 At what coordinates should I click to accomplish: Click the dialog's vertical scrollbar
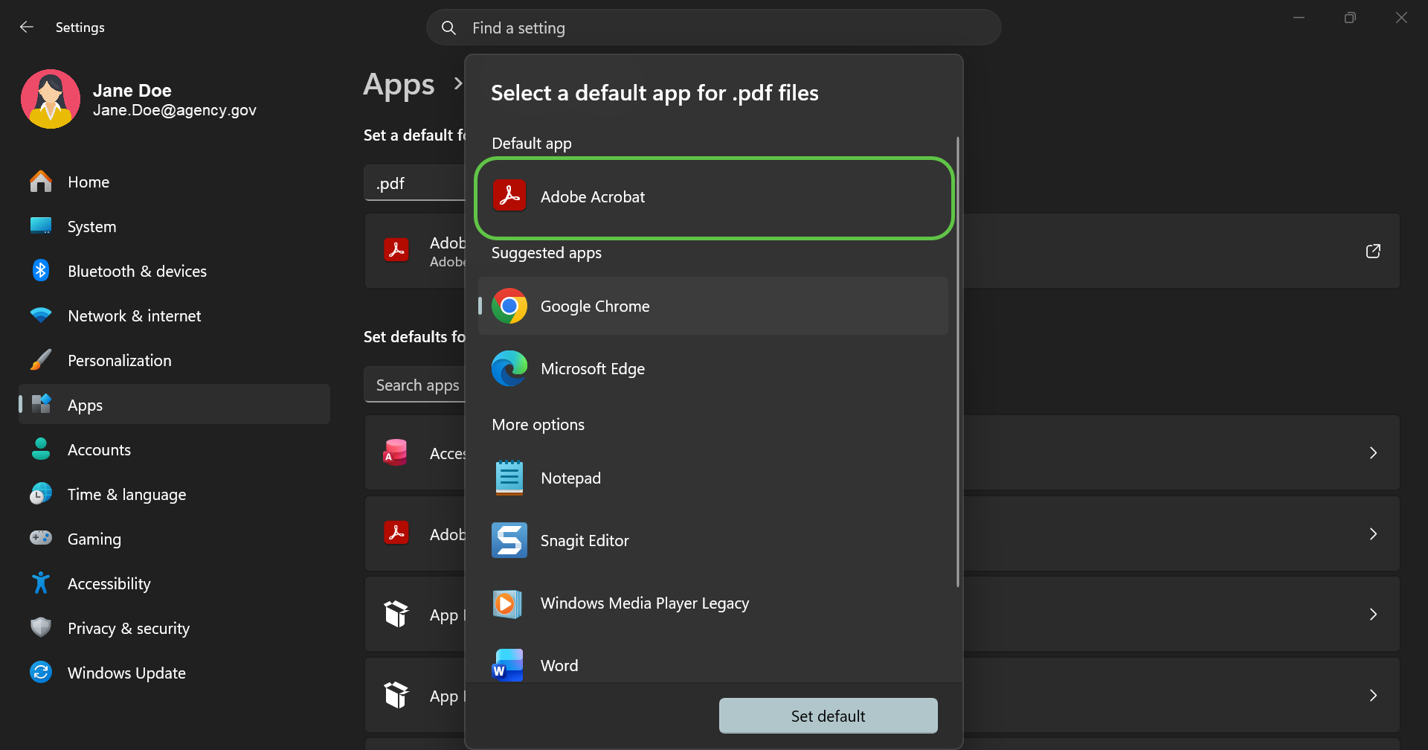point(957,362)
